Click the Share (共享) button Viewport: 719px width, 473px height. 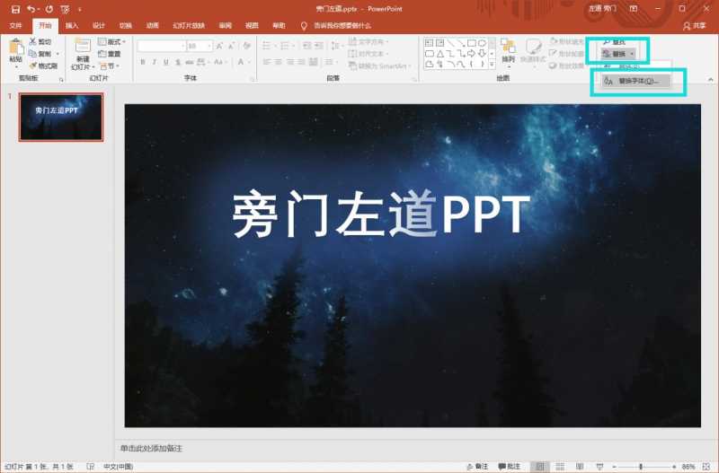tap(694, 26)
